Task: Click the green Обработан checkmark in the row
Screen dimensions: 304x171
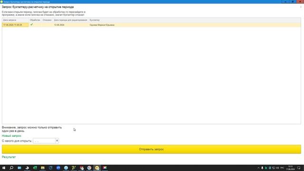Action: coord(32,25)
